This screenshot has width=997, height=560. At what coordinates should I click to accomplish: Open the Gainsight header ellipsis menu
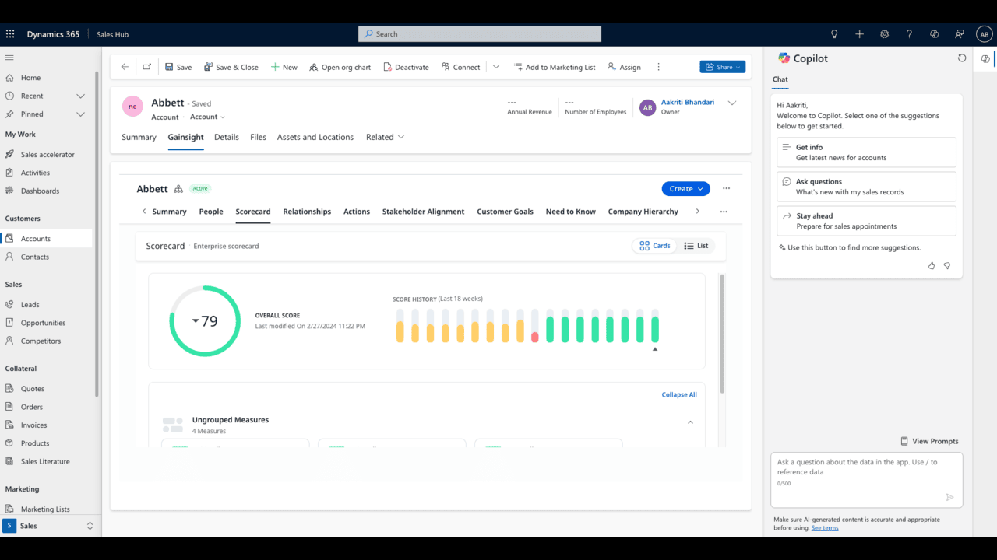pos(726,188)
